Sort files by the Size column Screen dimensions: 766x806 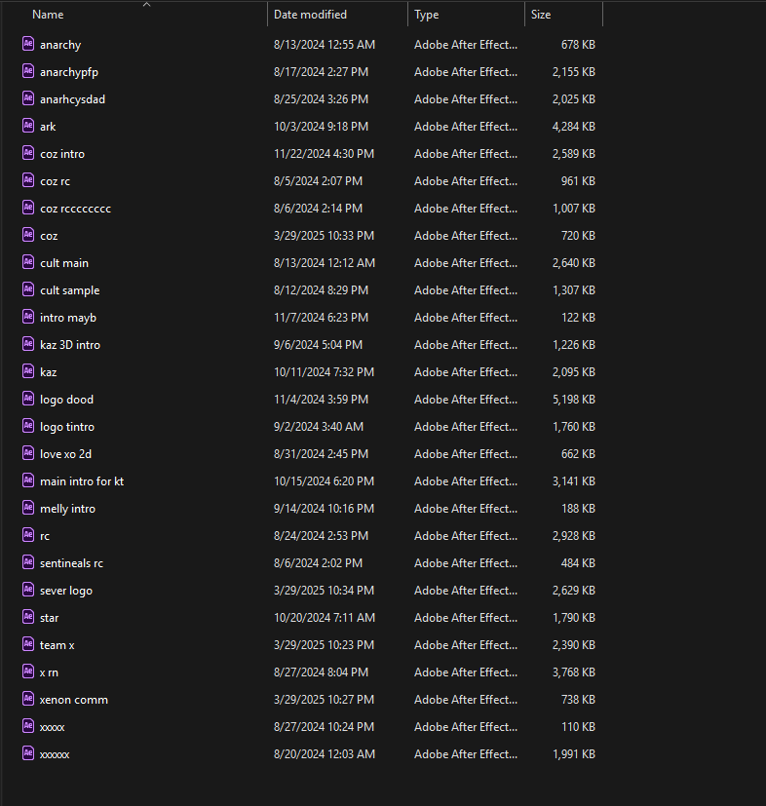pos(541,15)
